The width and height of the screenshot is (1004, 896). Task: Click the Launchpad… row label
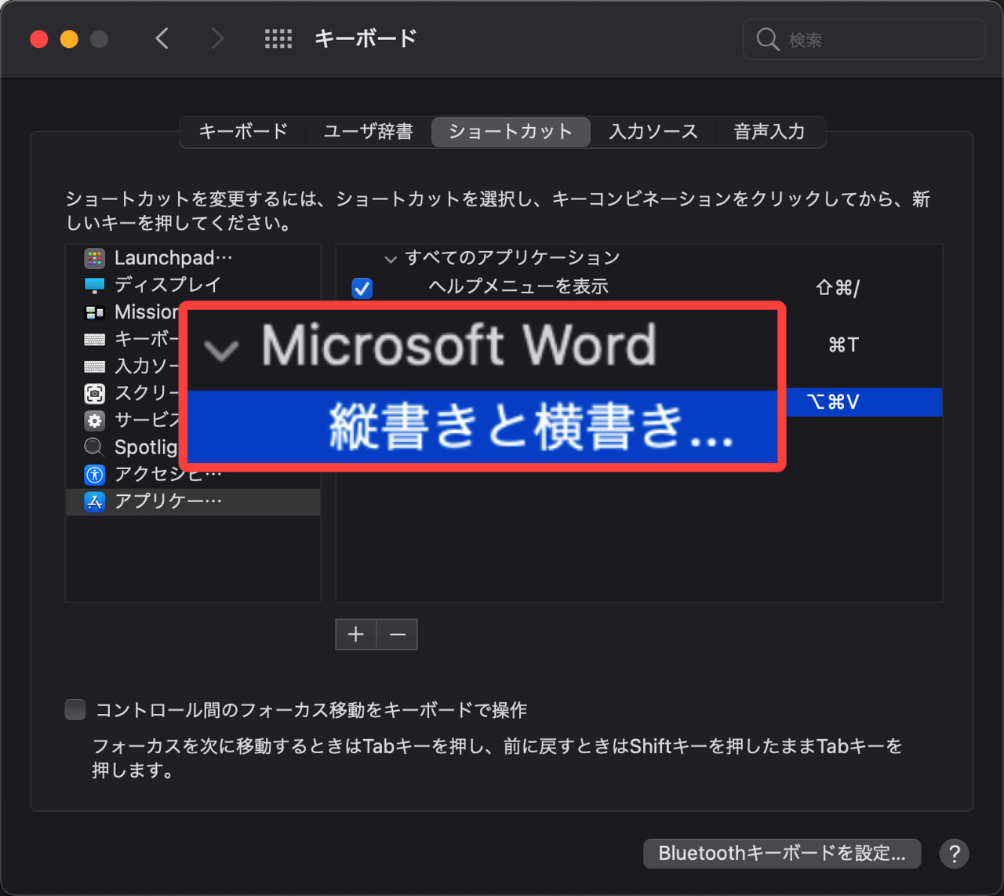tap(173, 258)
